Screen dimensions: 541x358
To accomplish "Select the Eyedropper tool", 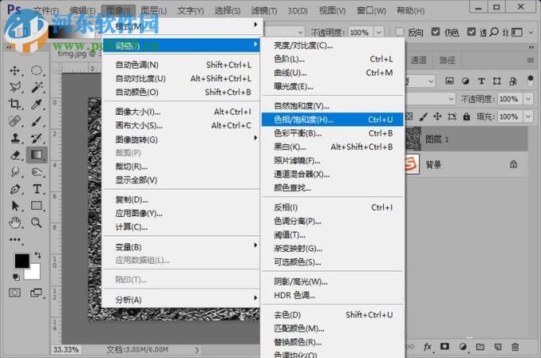I will [x=36, y=104].
